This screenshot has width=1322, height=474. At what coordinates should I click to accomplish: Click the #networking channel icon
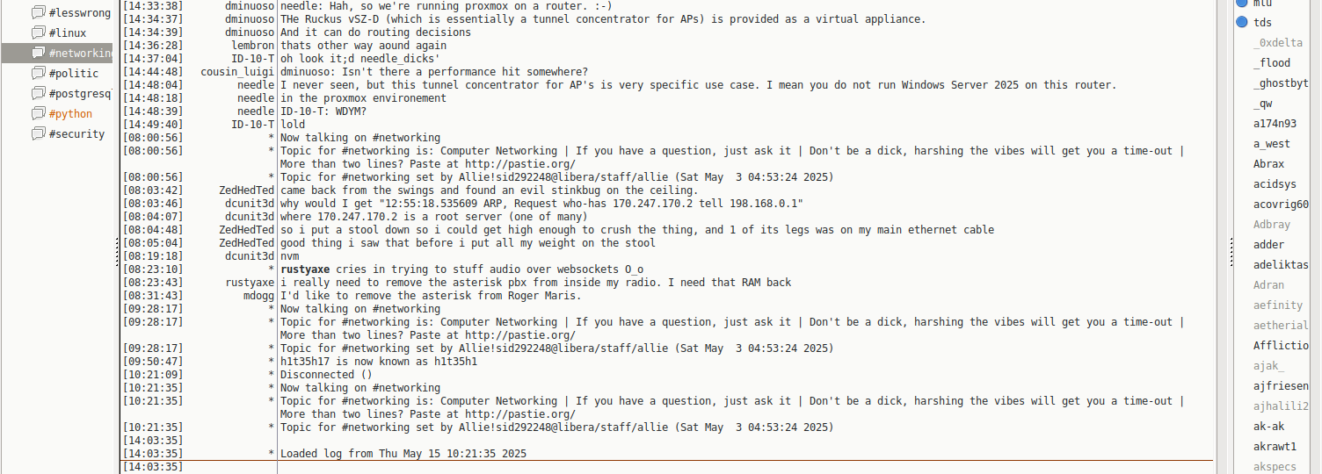pos(39,54)
